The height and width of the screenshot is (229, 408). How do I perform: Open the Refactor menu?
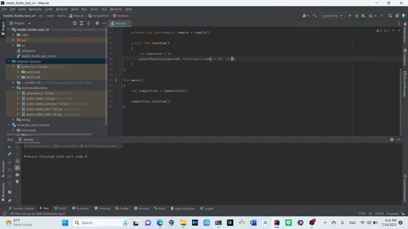[62, 9]
